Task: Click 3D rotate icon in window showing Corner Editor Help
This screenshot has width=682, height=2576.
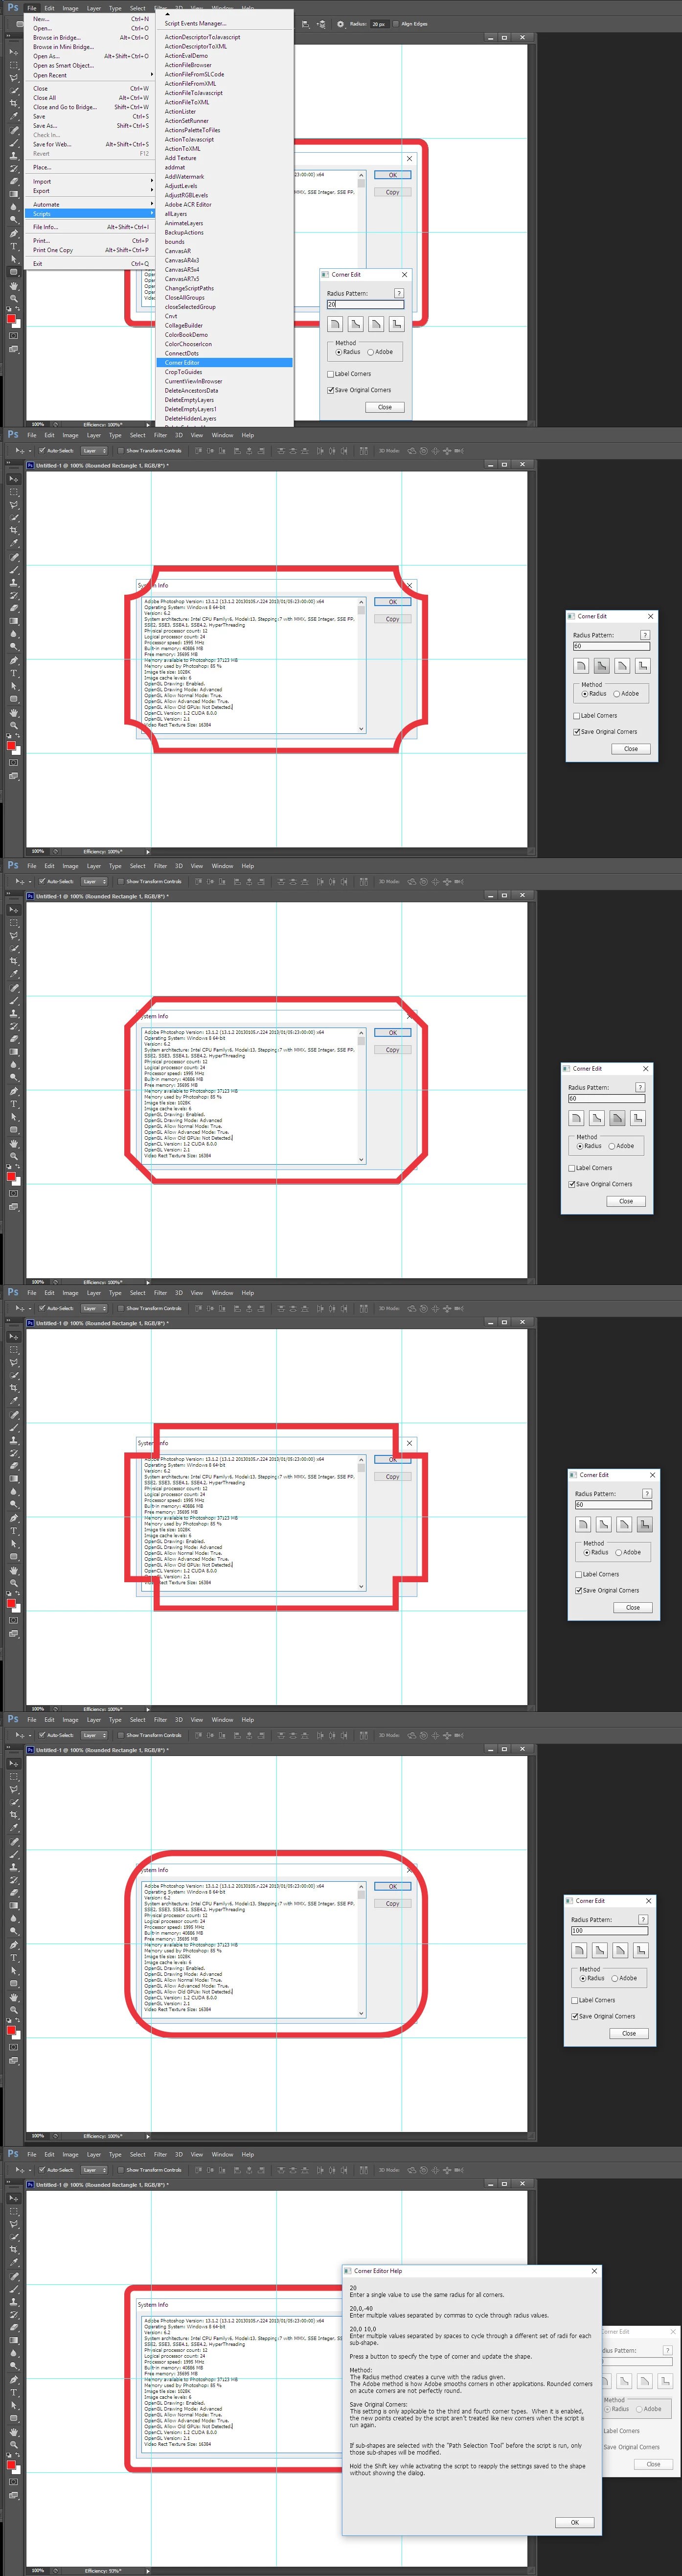Action: pos(412,2170)
